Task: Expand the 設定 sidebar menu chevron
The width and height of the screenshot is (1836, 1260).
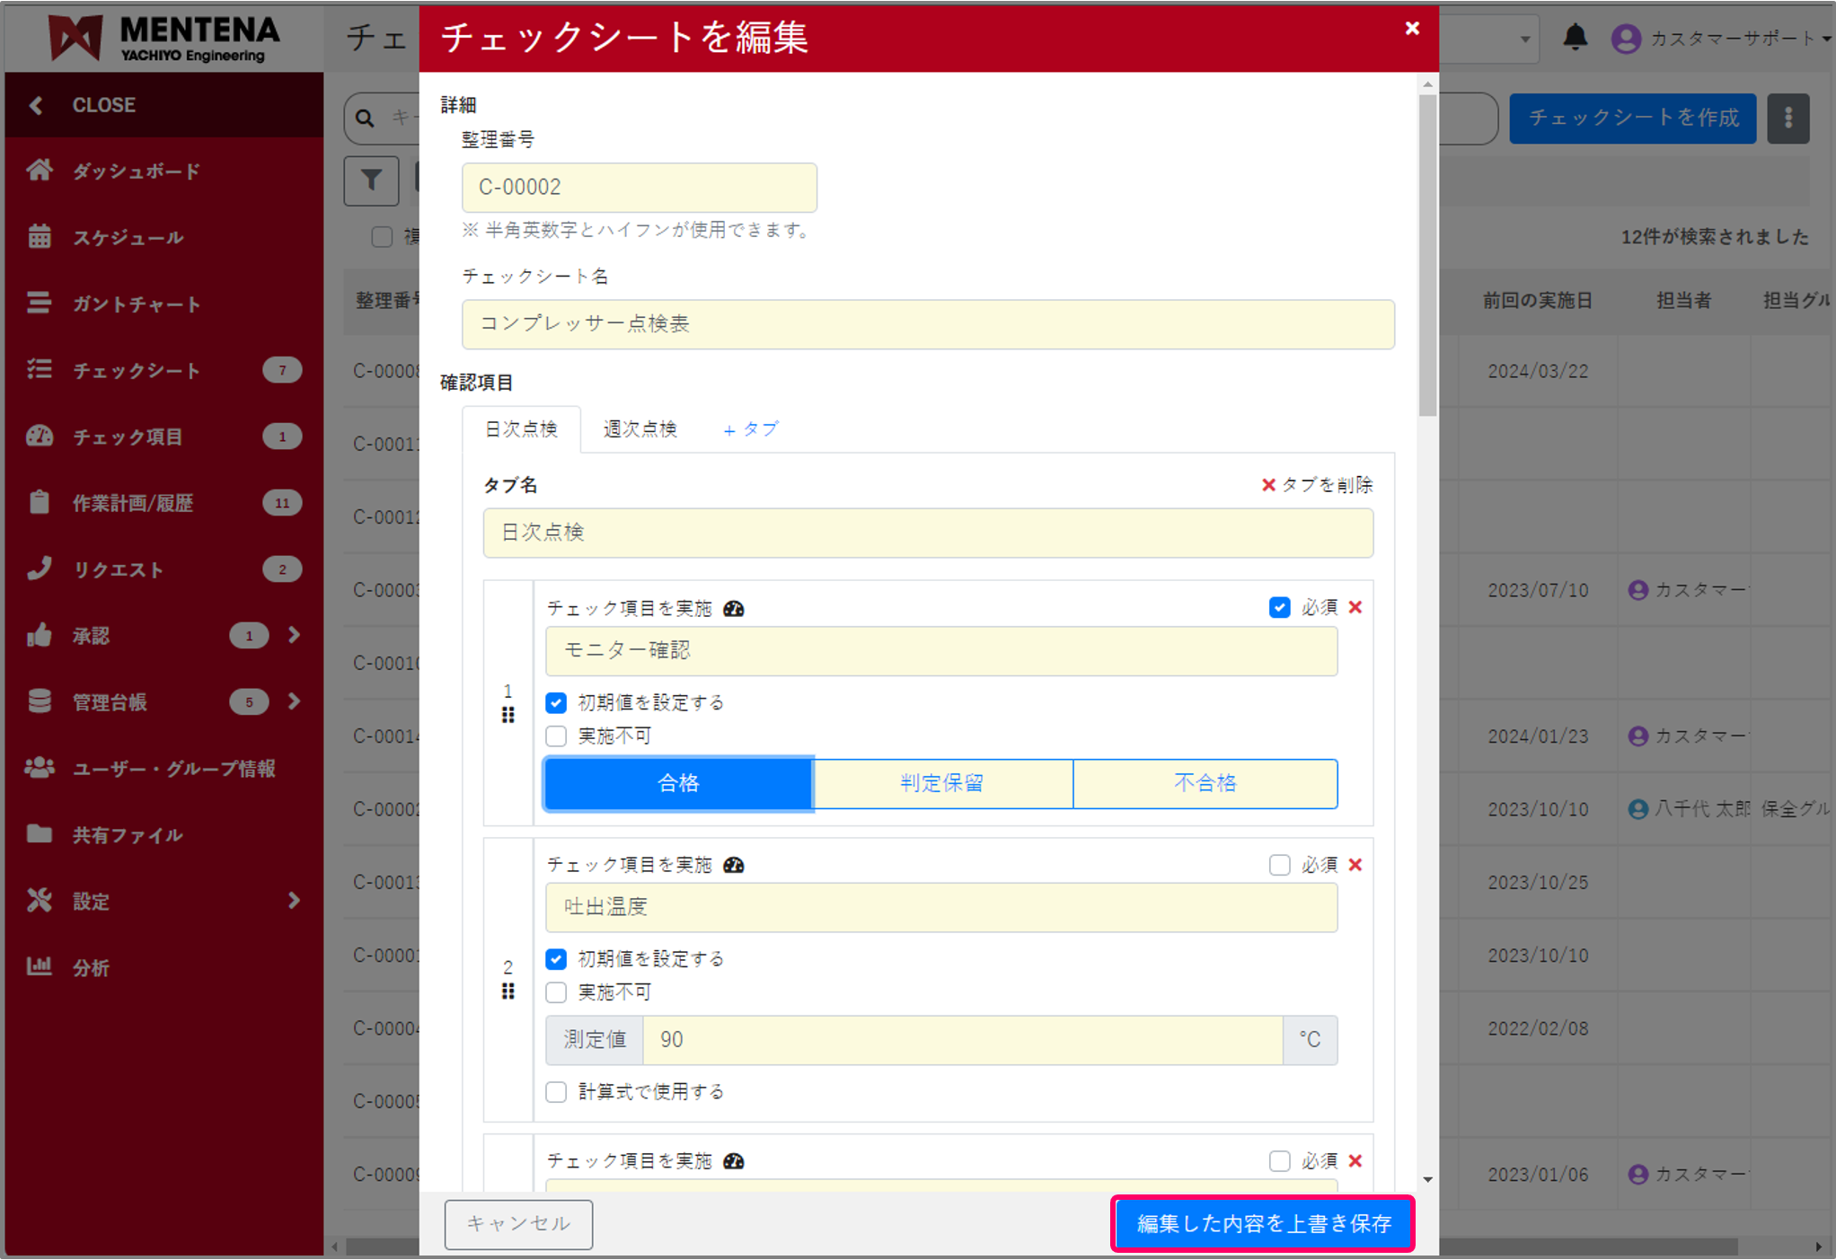Action: (x=294, y=900)
